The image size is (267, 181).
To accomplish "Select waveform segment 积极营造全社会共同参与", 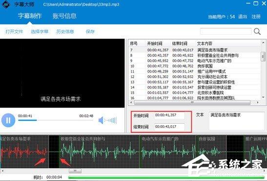I will click(99, 152).
